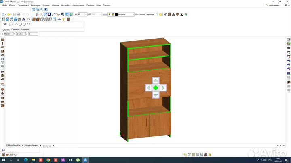Toggle the layer light bulb visibility

coord(109,14)
